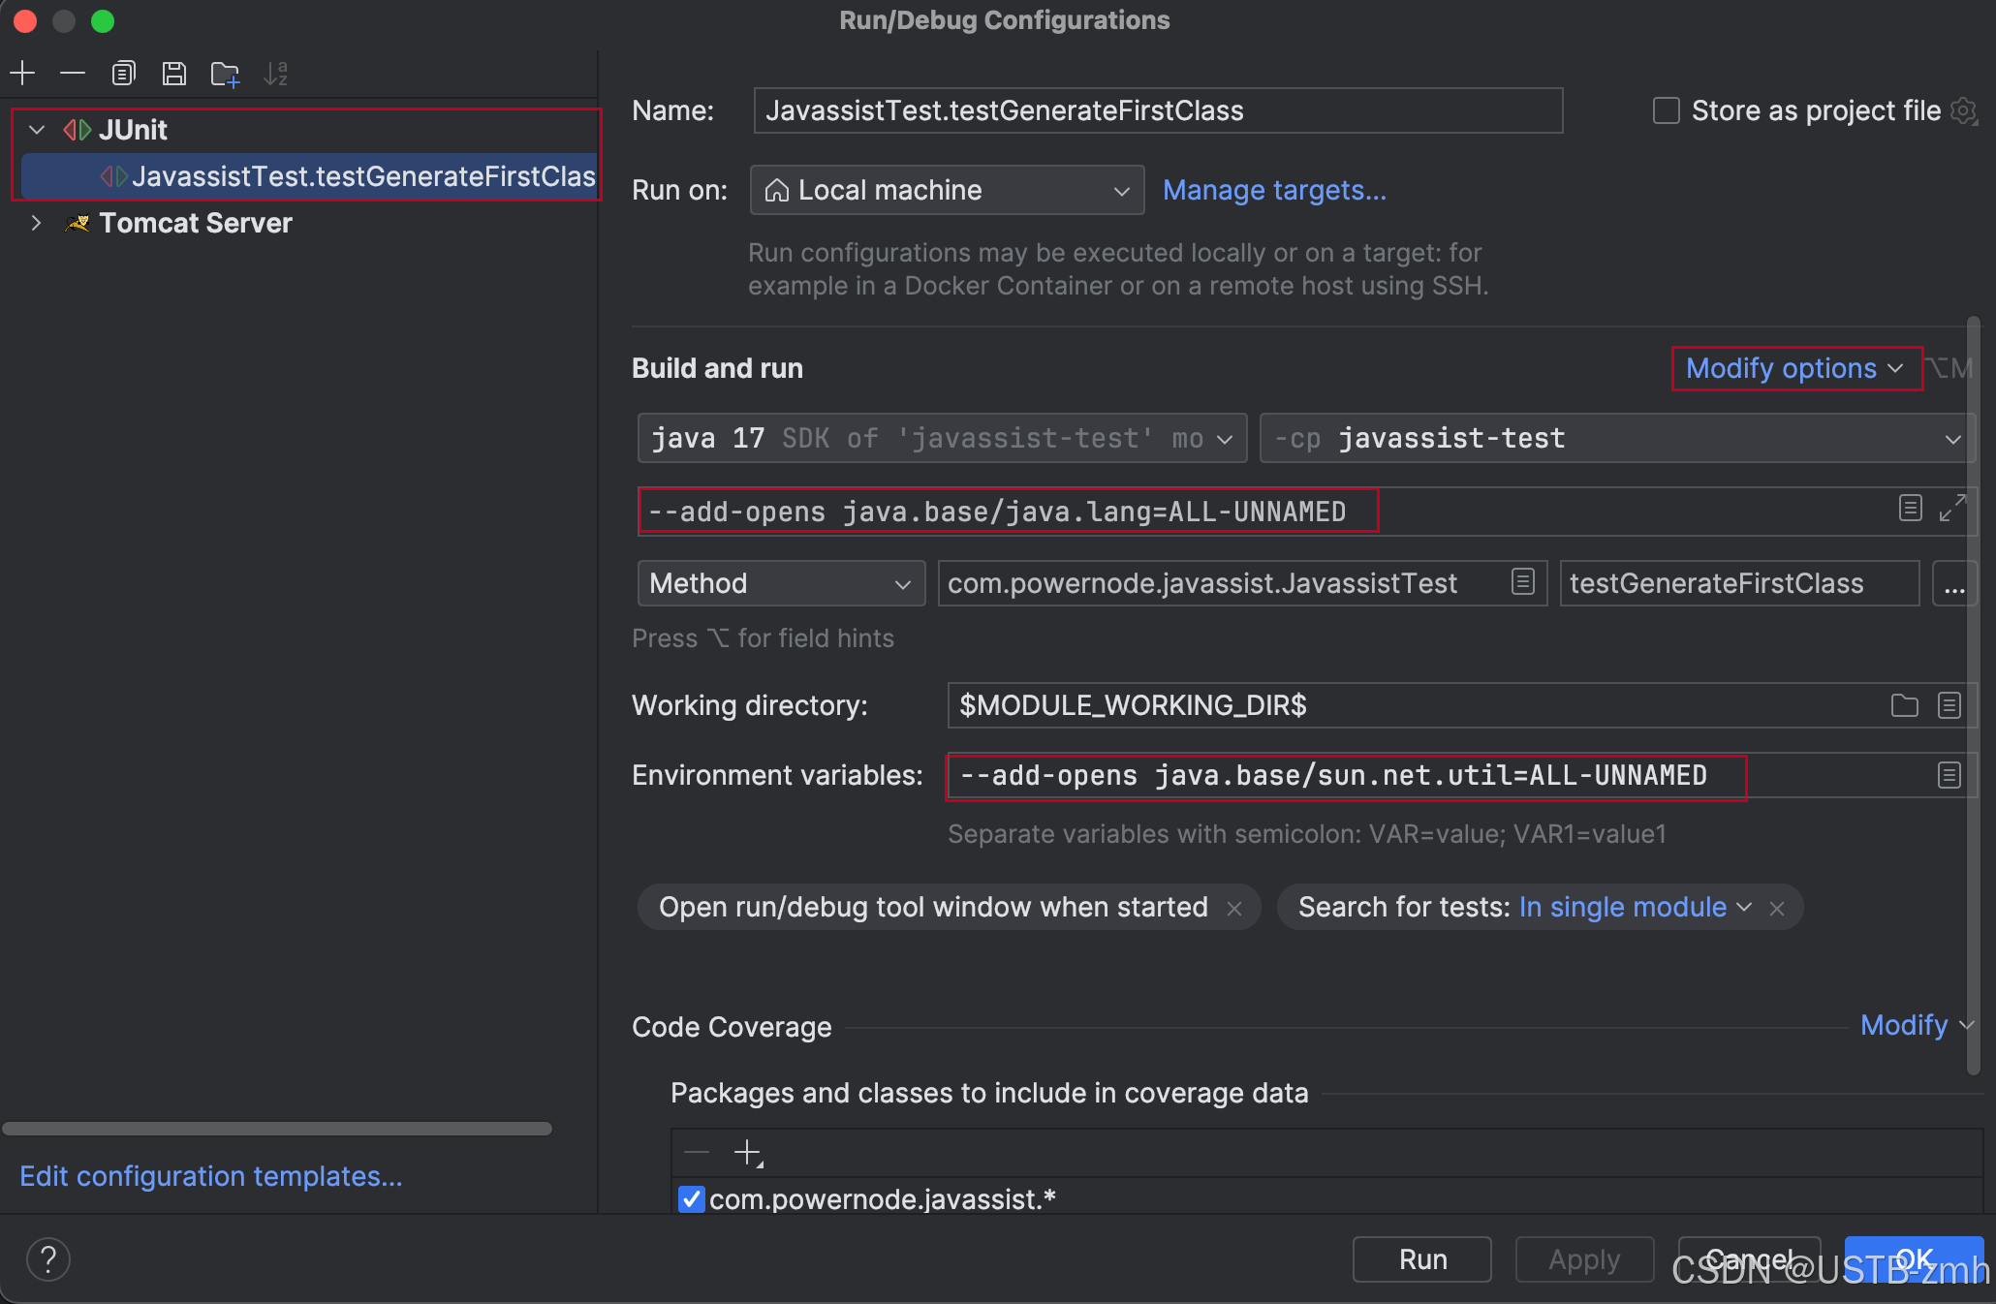Add a coverage package pattern

tap(748, 1152)
